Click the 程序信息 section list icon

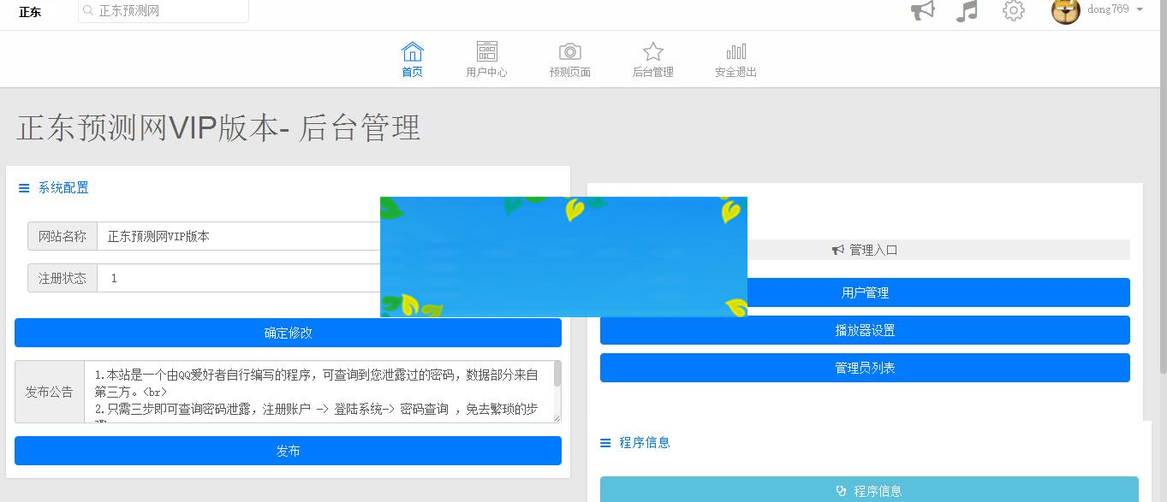coord(604,442)
